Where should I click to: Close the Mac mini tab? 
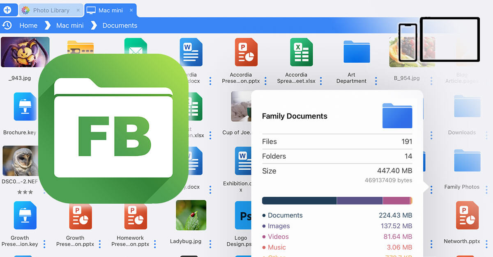131,10
